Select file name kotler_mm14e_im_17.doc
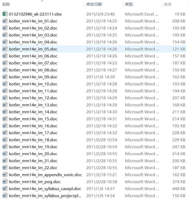The width and height of the screenshot is (194, 202). coord(33,133)
